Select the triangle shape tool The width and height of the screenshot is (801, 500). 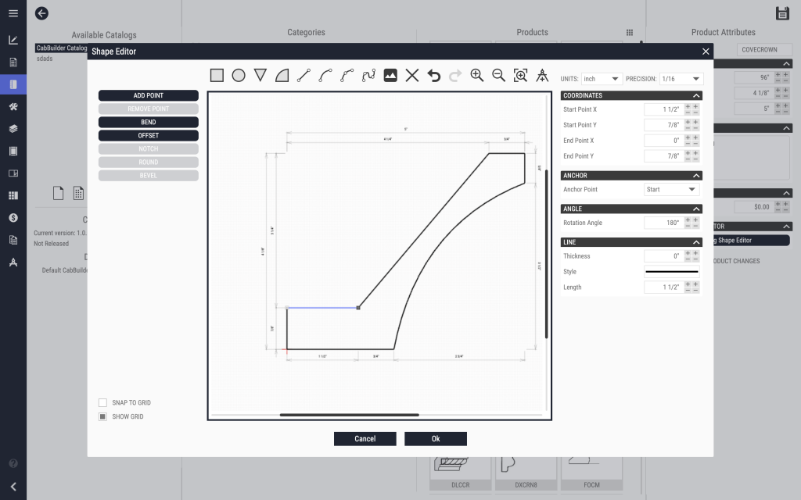260,76
